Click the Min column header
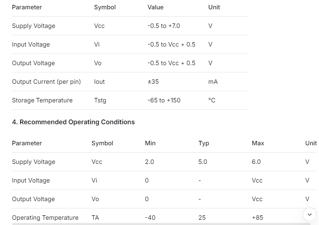319x225 pixels. point(150,143)
